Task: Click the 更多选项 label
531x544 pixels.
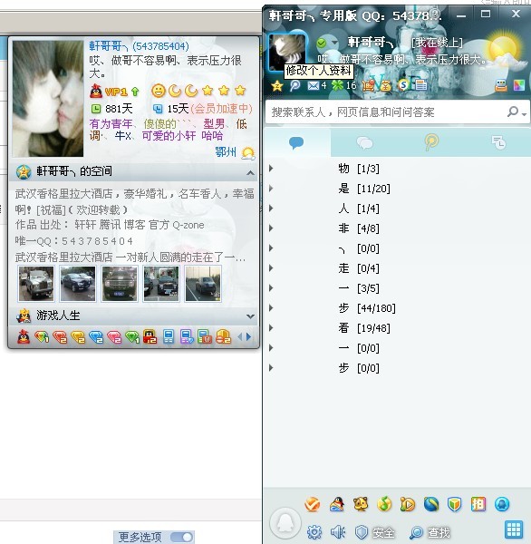Action: click(x=140, y=537)
